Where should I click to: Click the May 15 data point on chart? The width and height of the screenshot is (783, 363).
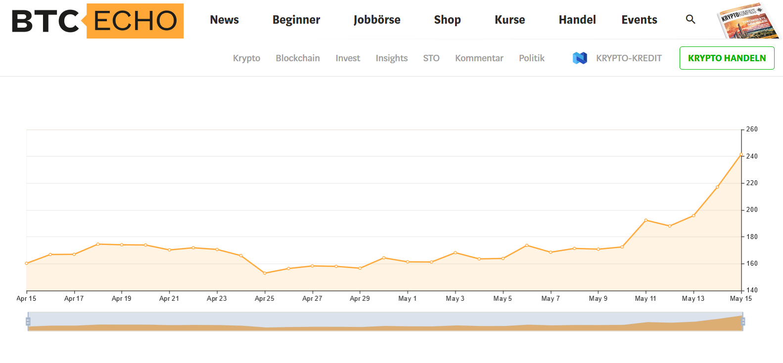pyautogui.click(x=741, y=155)
